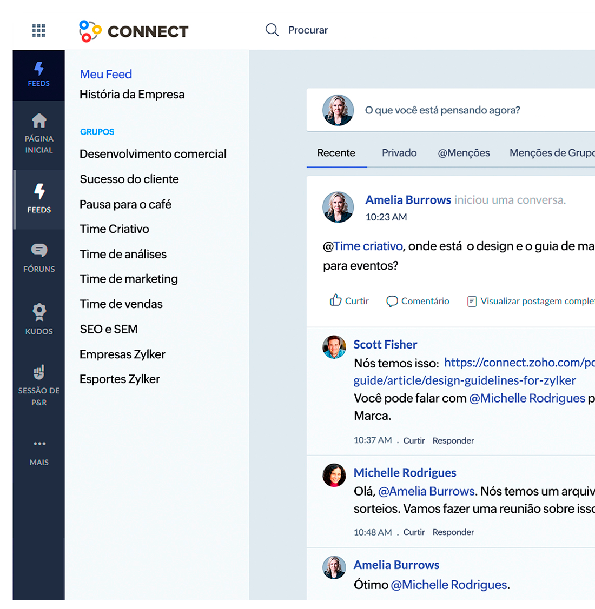595x609 pixels.
Task: Open the Mais three-dots menu
Action: click(x=39, y=444)
